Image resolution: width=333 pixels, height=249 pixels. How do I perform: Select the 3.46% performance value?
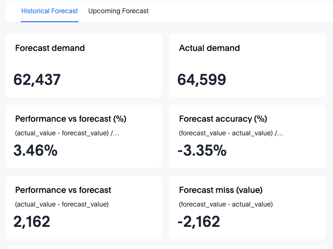point(35,150)
